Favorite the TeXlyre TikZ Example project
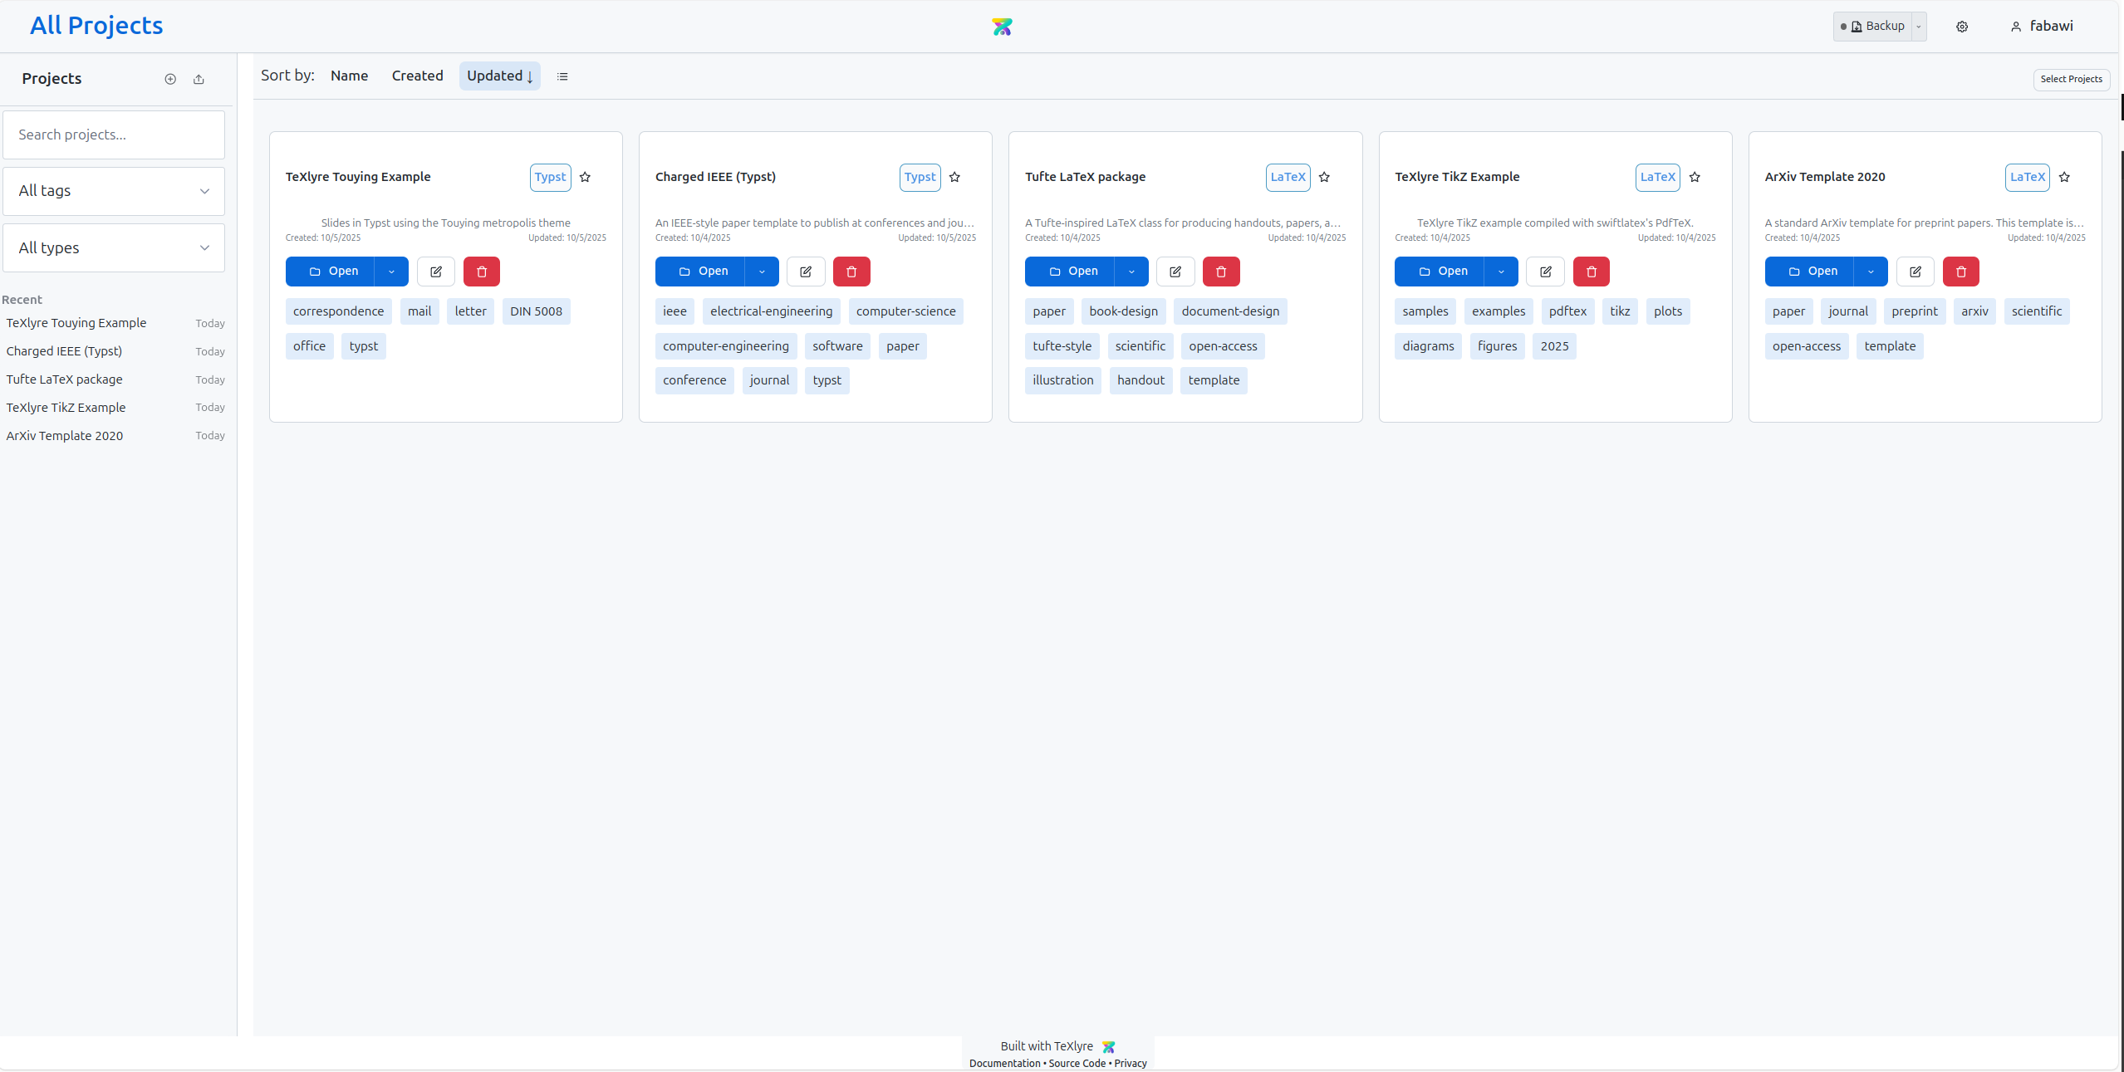The height and width of the screenshot is (1072, 2124). [1695, 177]
